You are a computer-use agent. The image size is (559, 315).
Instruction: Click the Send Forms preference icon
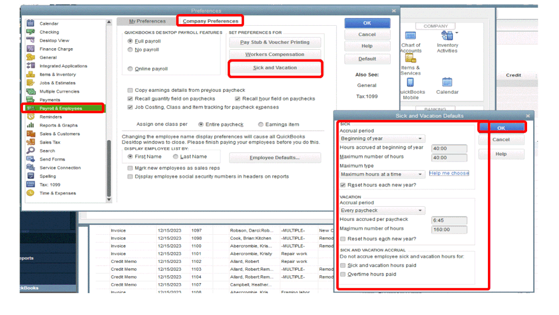[x=31, y=159]
